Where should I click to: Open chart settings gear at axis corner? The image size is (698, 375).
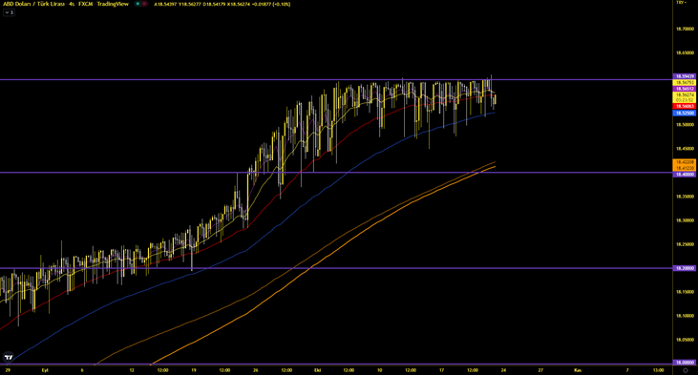click(685, 370)
